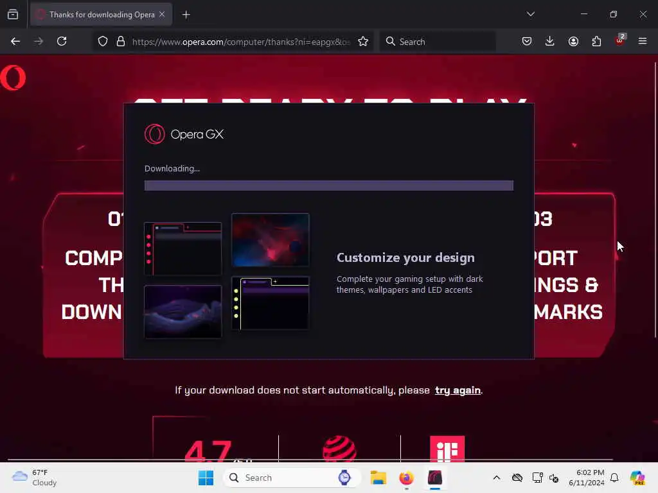Open the clock showing 6:02 PM

pyautogui.click(x=586, y=478)
